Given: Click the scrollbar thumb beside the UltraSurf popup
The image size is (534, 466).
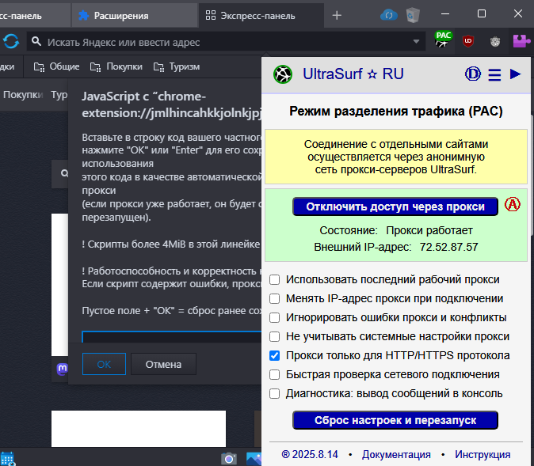Looking at the screenshot, I should click(x=532, y=175).
